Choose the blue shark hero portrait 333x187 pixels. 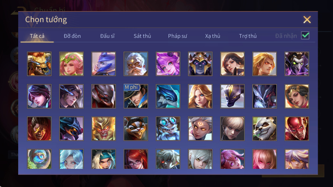click(168, 96)
